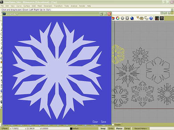Toggle Snap in the status bar

(x=103, y=128)
